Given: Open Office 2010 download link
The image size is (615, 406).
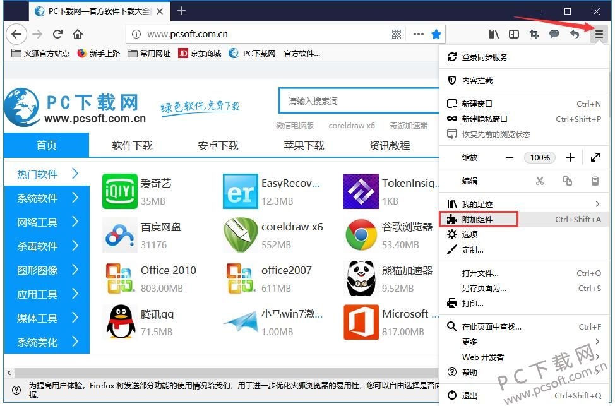Looking at the screenshot, I should coord(168,270).
